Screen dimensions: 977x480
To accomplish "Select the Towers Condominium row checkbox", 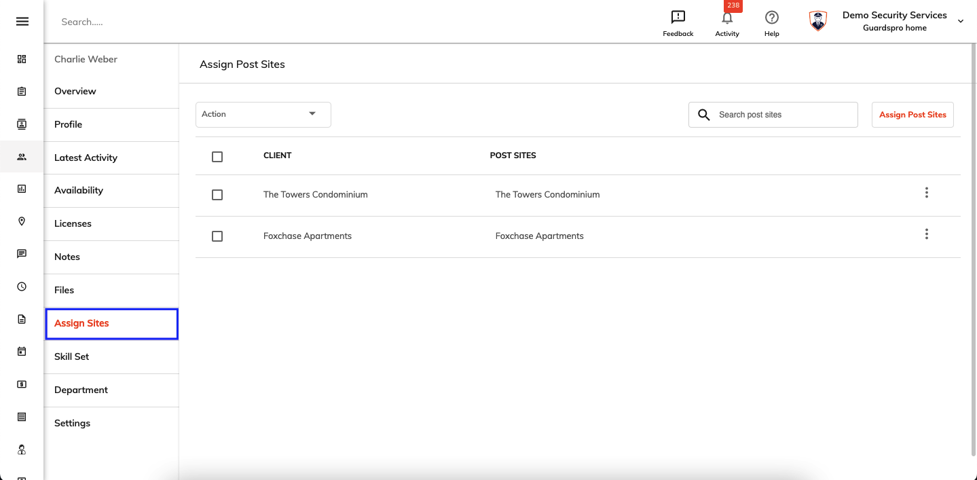I will [217, 195].
